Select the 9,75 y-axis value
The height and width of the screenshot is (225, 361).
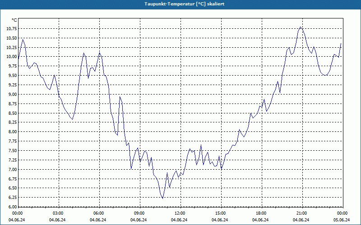pyautogui.click(x=13, y=66)
